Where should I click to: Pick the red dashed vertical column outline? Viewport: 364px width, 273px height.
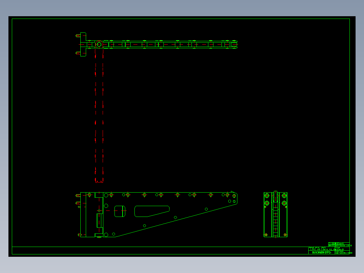click(x=99, y=116)
